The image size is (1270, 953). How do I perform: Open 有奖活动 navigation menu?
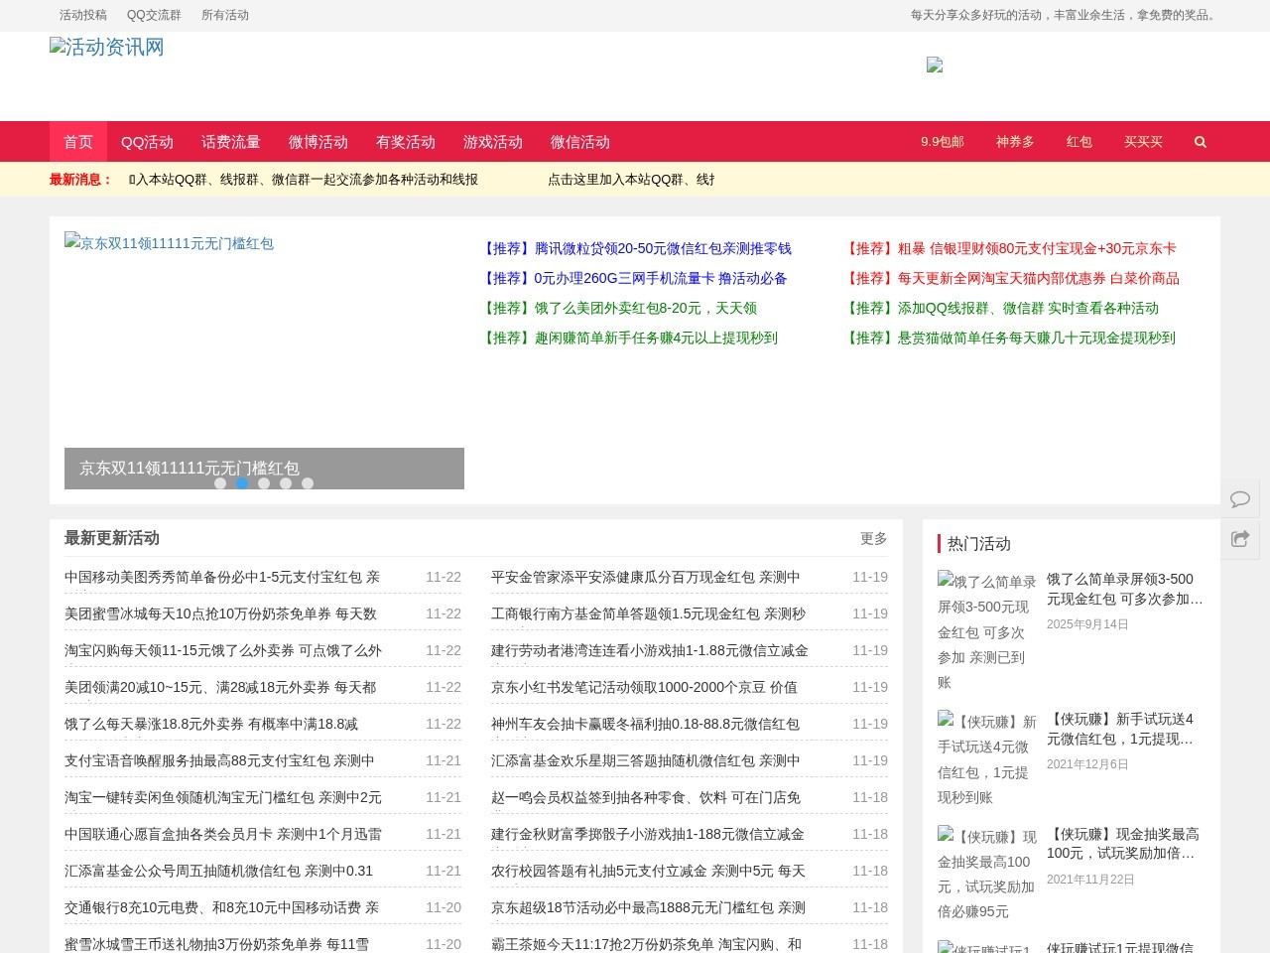(x=406, y=142)
